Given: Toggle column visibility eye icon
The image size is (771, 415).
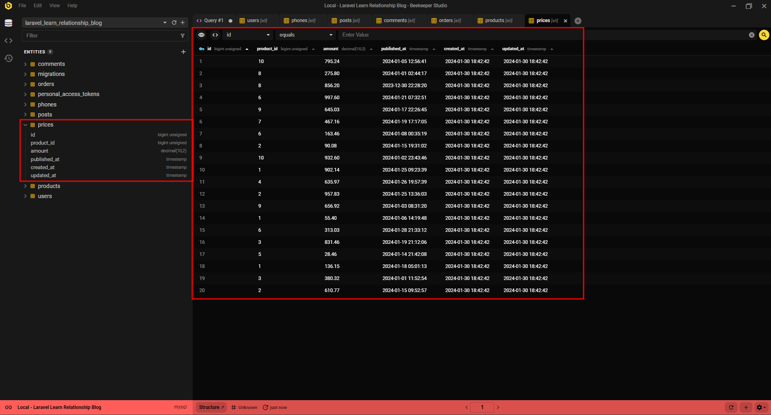Looking at the screenshot, I should (x=201, y=35).
